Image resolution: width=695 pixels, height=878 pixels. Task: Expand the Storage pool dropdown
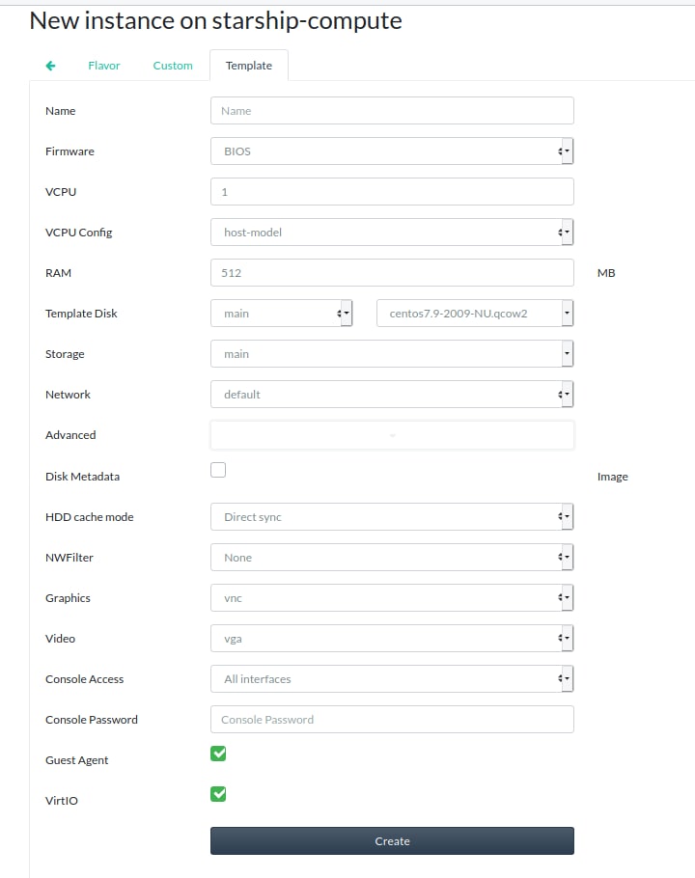[x=392, y=354]
